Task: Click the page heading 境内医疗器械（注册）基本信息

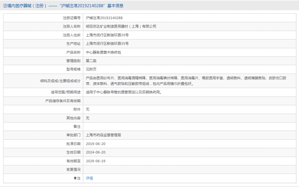Action: (x=65, y=6)
